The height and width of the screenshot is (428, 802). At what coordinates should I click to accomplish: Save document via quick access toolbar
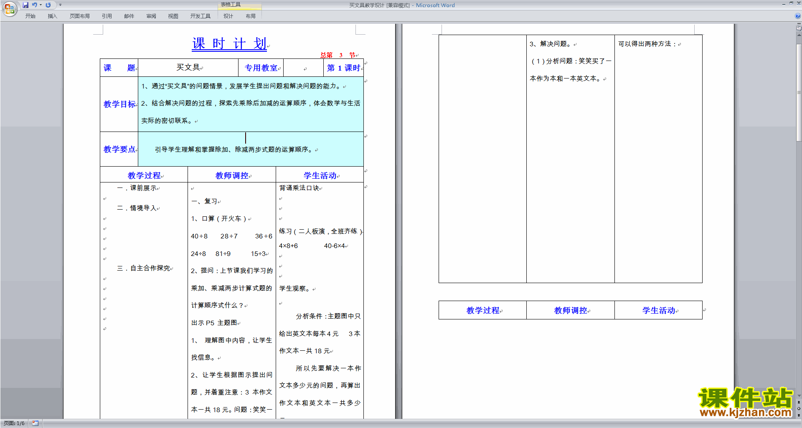tap(25, 5)
